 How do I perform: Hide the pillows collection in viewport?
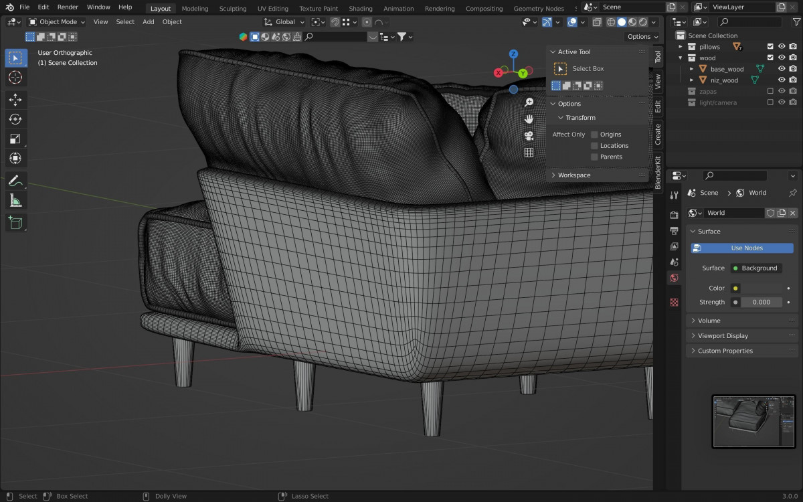coord(781,47)
